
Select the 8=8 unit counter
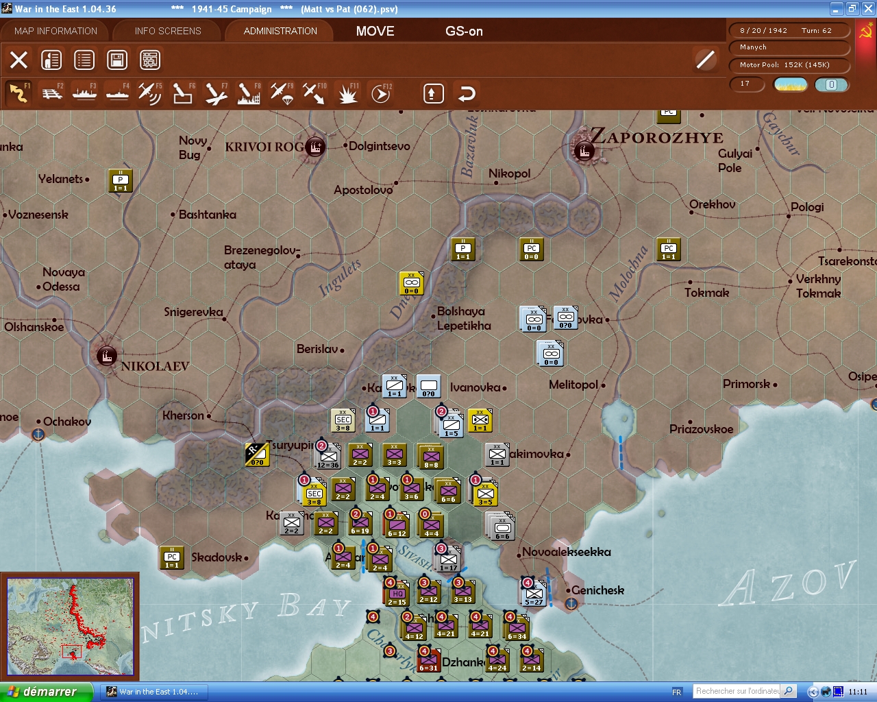(x=431, y=457)
